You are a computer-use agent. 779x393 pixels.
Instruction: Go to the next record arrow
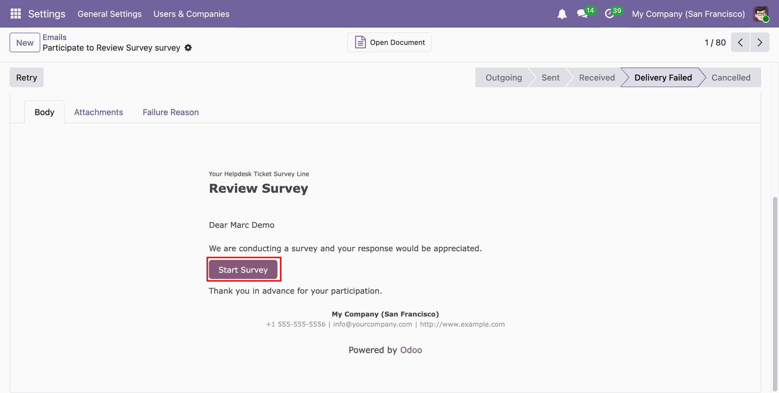click(x=760, y=43)
